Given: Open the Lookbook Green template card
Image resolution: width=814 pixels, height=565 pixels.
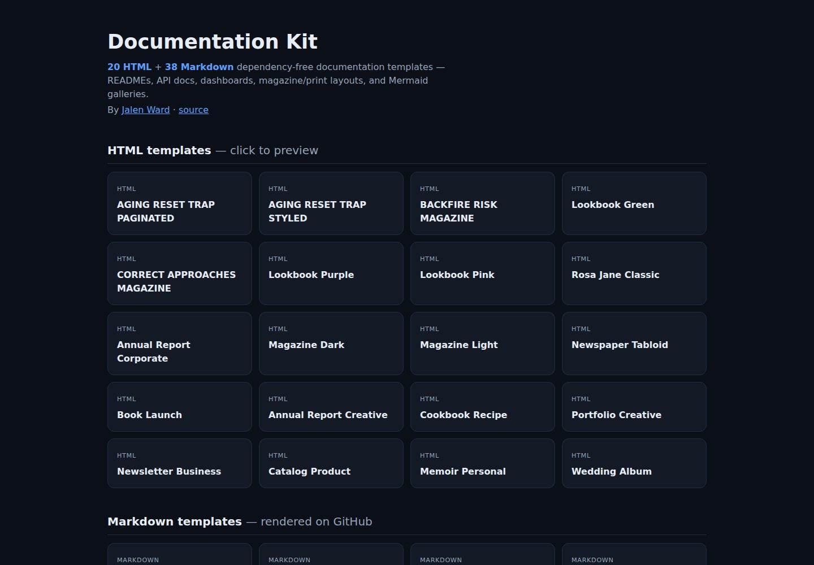Looking at the screenshot, I should click(x=634, y=203).
